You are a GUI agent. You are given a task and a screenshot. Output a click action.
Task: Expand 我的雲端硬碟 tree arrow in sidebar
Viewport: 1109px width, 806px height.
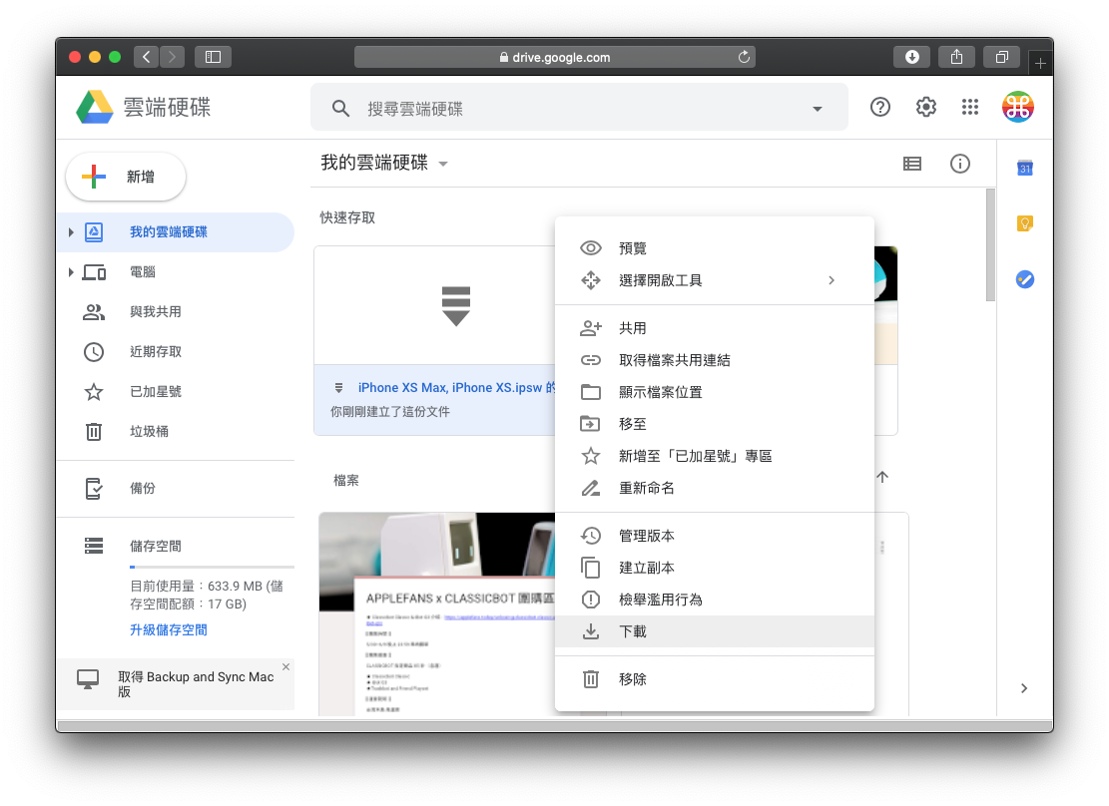pyautogui.click(x=71, y=231)
